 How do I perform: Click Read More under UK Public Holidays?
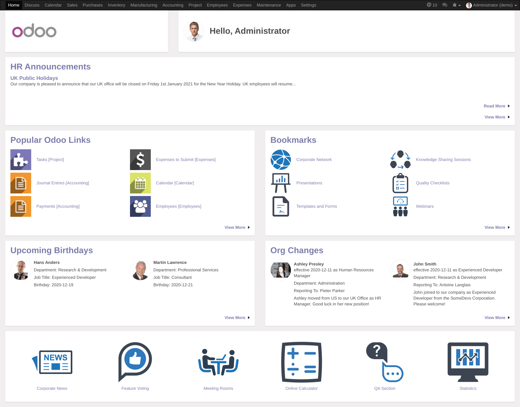coord(494,106)
